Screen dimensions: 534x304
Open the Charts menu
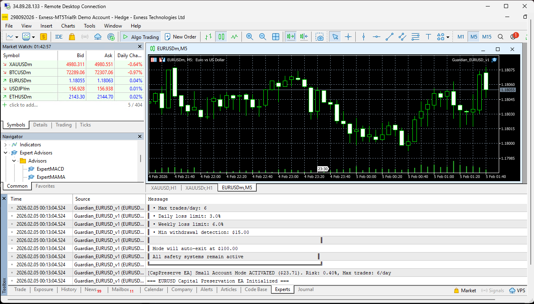pyautogui.click(x=68, y=26)
